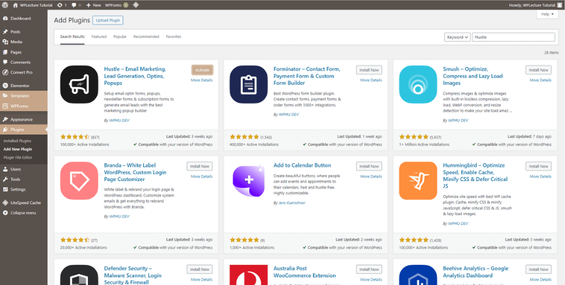Click the user avatar at top right
This screenshot has width=565, height=285.
click(560, 5)
